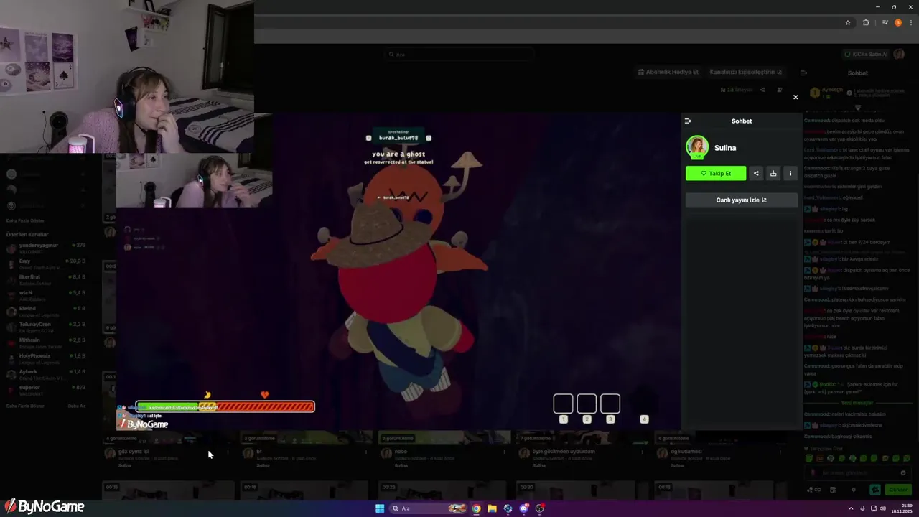919x517 pixels.
Task: Open the user profile avatar menu
Action: tap(899, 54)
